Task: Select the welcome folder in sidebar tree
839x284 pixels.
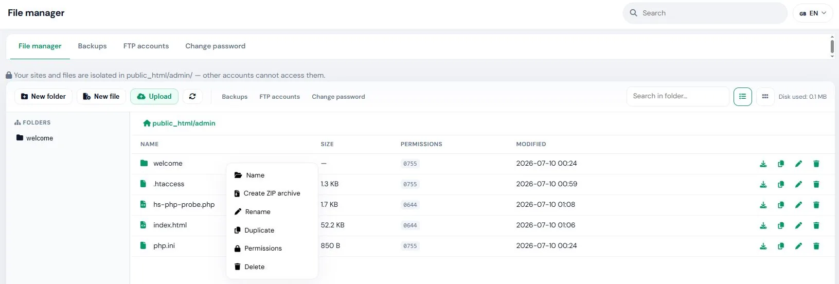Action: pos(34,138)
